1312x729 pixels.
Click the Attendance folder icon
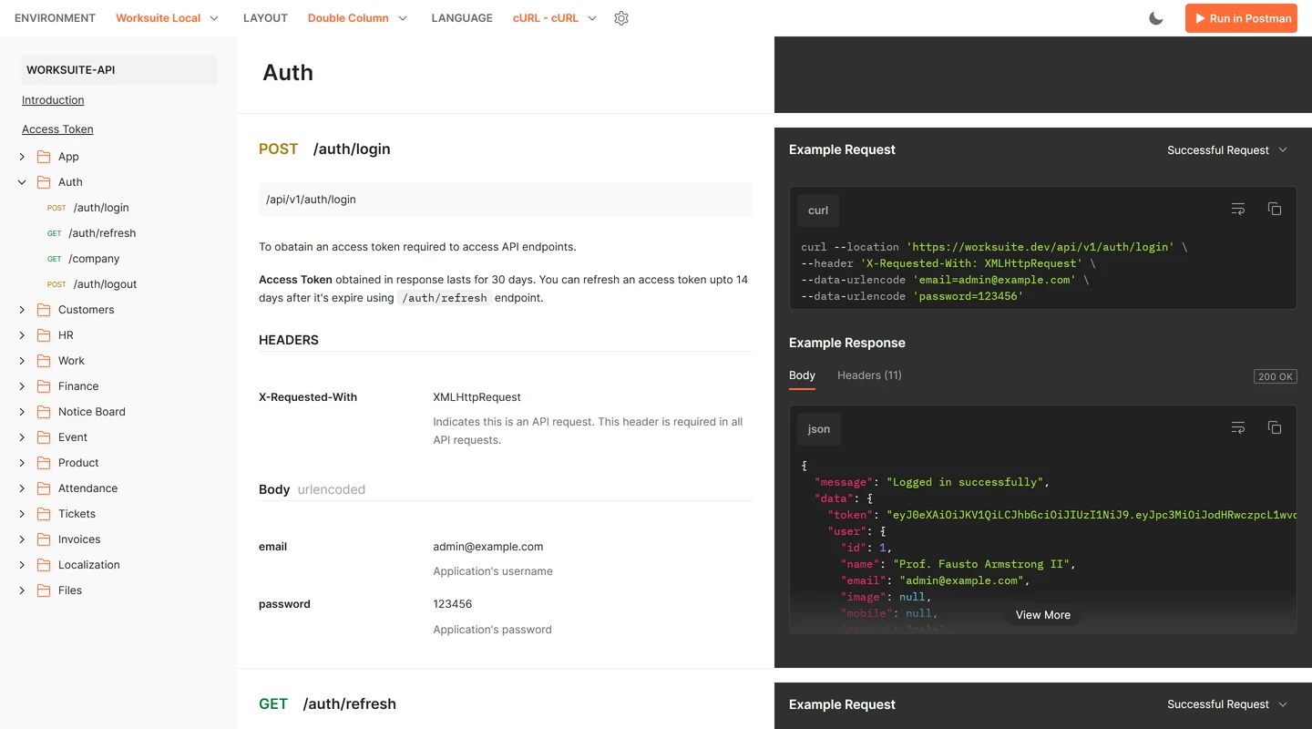point(44,488)
